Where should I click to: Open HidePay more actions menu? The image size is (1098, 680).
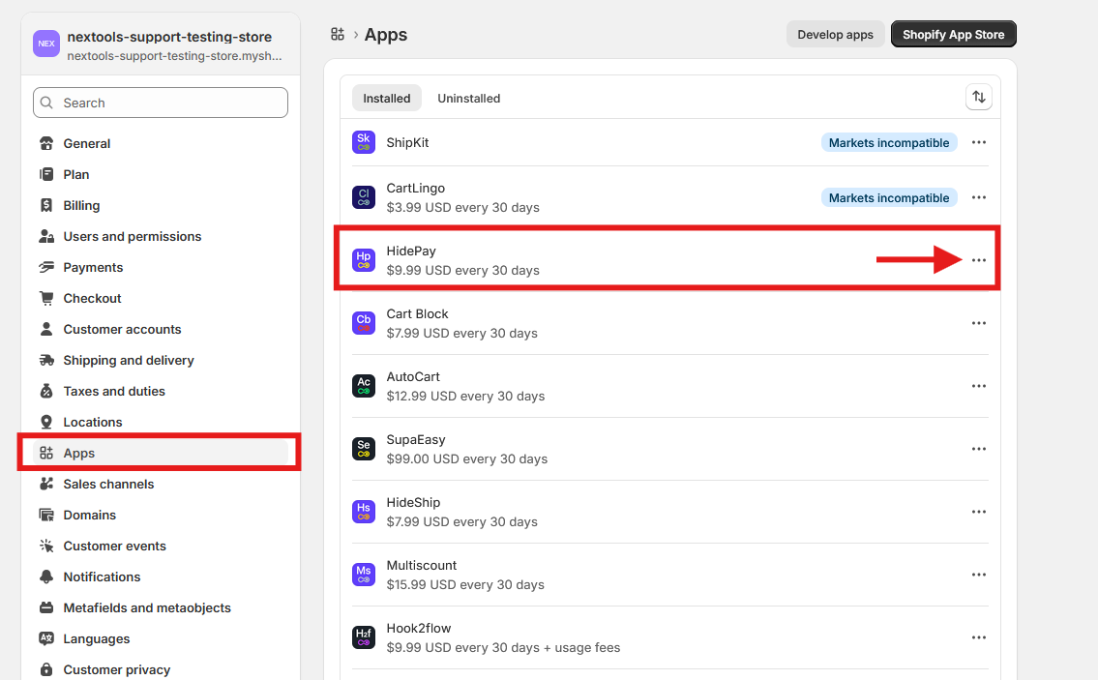click(978, 260)
